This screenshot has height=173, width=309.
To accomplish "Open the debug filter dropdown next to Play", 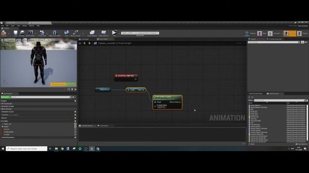I will [140, 33].
